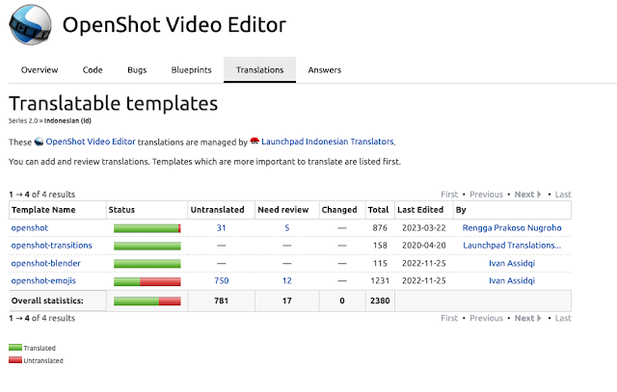Screen dimensions: 617x392
Task: Click the openshot status progress bar
Action: tap(148, 228)
